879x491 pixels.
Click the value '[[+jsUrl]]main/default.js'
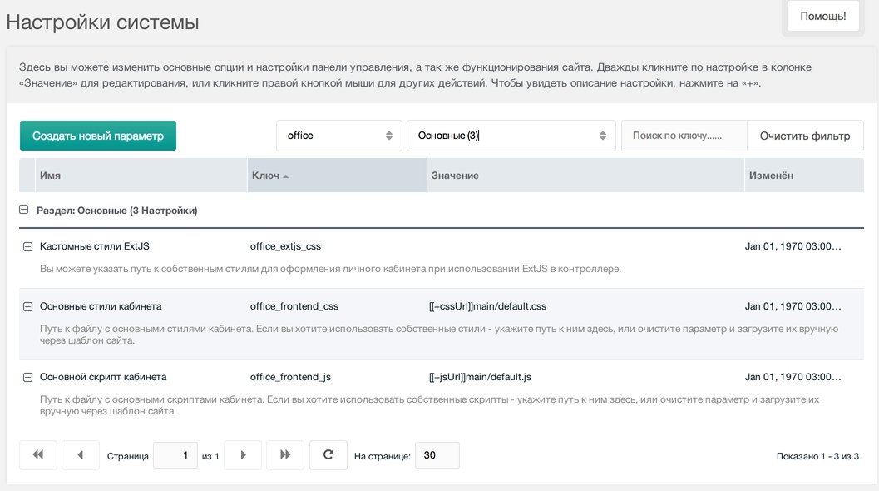[x=481, y=377]
